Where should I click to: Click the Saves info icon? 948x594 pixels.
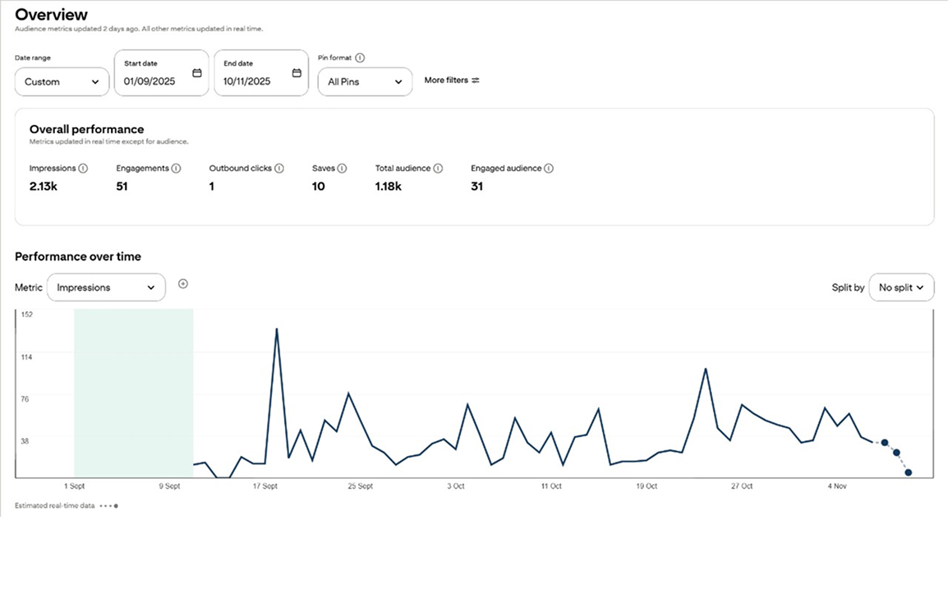coord(340,168)
